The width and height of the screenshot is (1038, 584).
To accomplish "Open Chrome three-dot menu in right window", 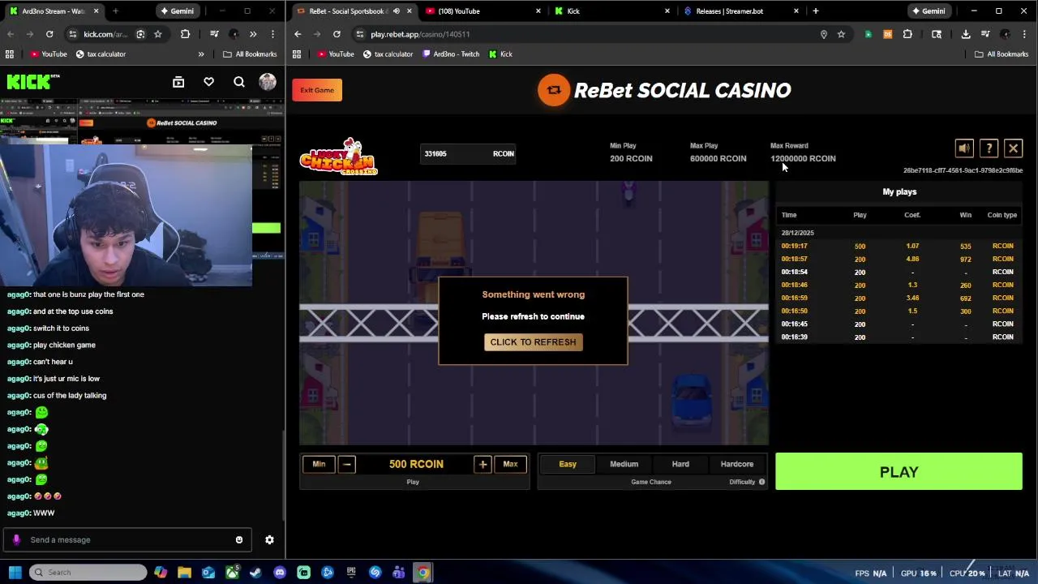I will (x=1025, y=34).
